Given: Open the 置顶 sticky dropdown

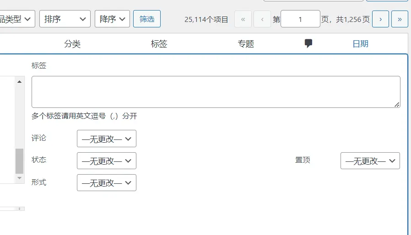Looking at the screenshot, I should (x=370, y=160).
